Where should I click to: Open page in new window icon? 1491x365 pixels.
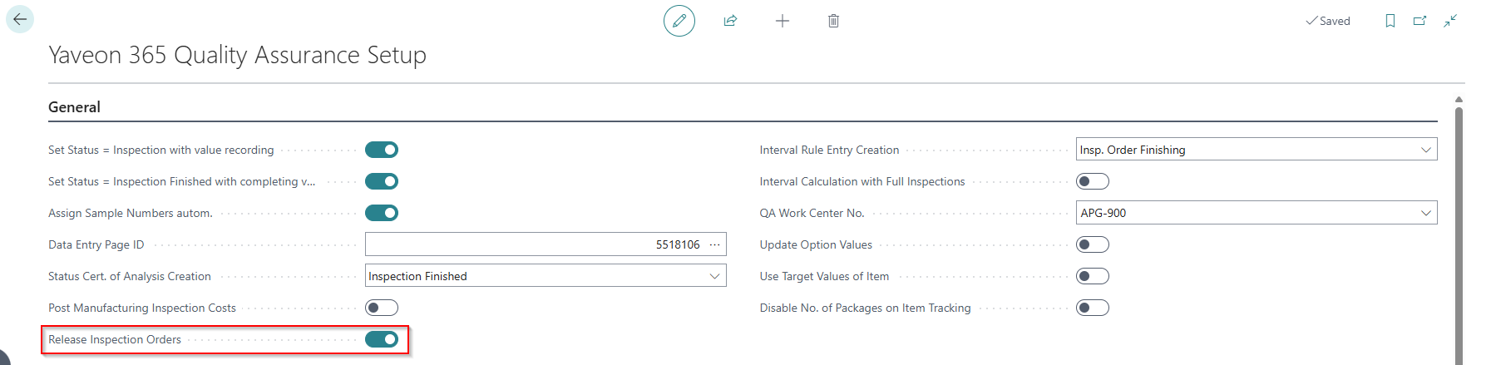(1420, 21)
